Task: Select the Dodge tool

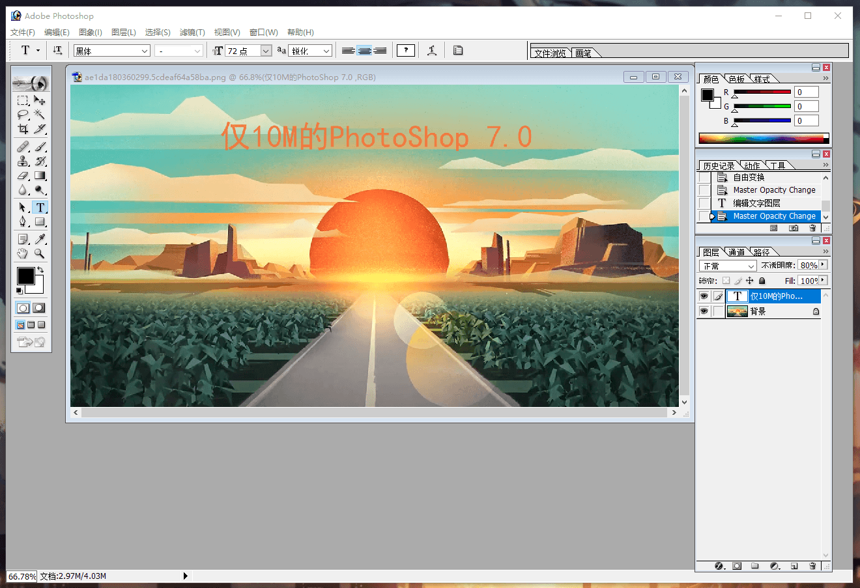Action: [x=40, y=189]
